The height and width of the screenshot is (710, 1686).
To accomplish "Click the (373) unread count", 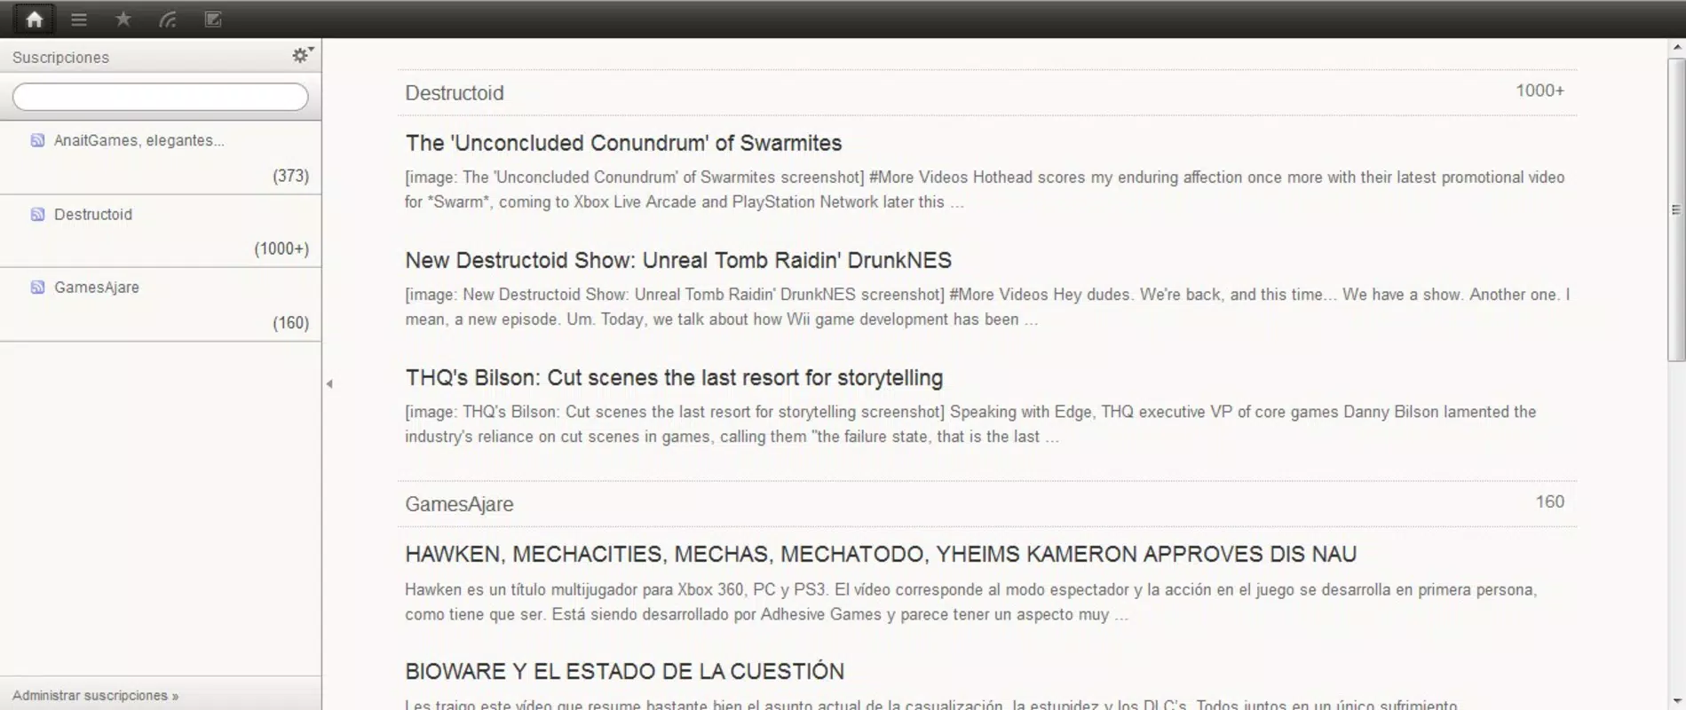I will [x=290, y=176].
